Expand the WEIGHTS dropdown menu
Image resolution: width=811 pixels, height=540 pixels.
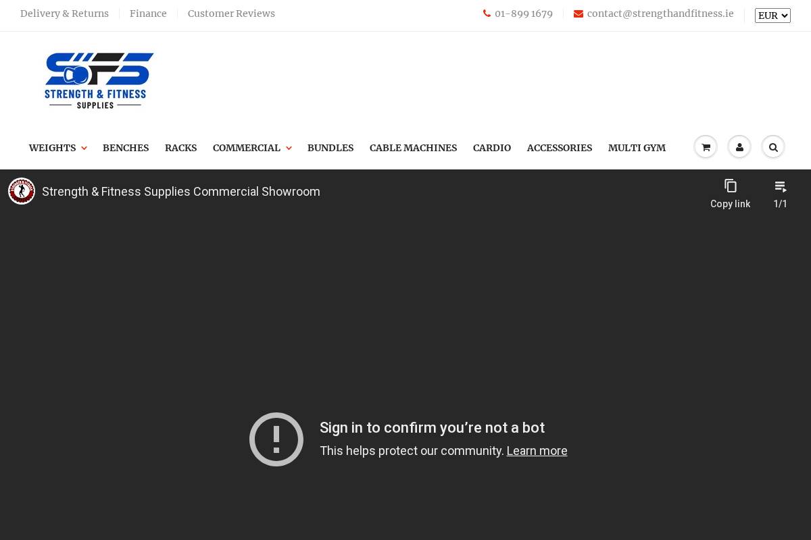[57, 148]
